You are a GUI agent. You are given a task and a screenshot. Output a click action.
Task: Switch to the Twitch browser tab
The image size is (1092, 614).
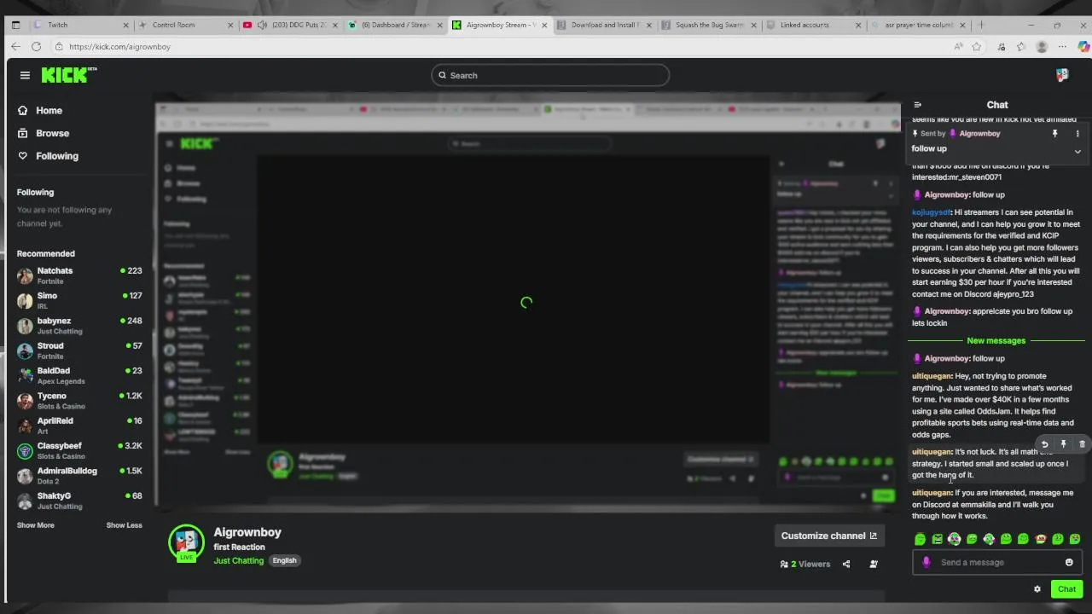81,25
